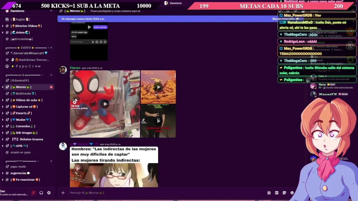Click the channel topic Pasen pendejadas text

click(x=116, y=11)
